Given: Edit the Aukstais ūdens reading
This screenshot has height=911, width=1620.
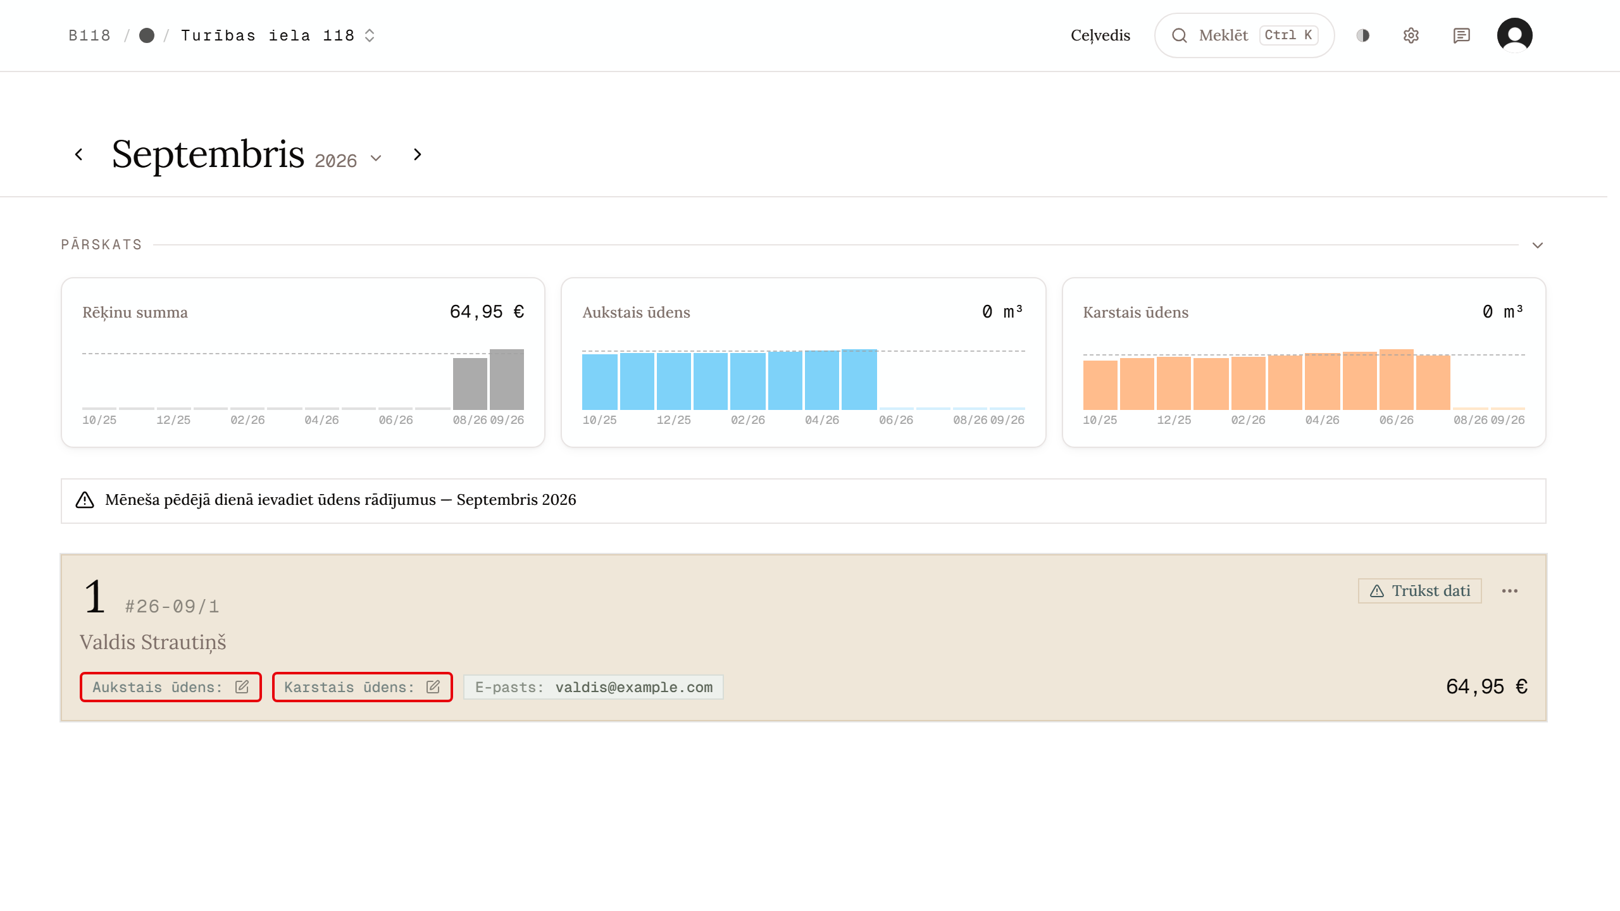Looking at the screenshot, I should [171, 687].
